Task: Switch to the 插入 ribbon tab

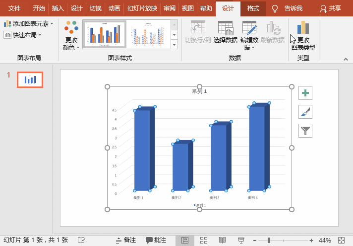Action: coord(58,8)
